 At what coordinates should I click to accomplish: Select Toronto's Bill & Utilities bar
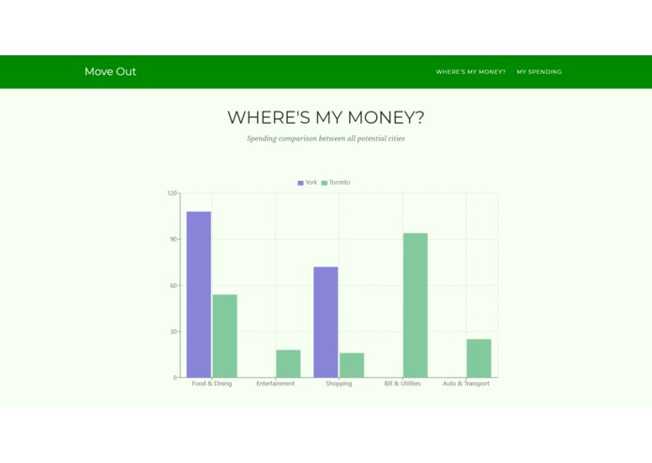416,306
